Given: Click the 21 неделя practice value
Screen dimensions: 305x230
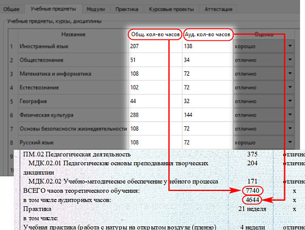Looking at the screenshot, I should tap(253, 209).
